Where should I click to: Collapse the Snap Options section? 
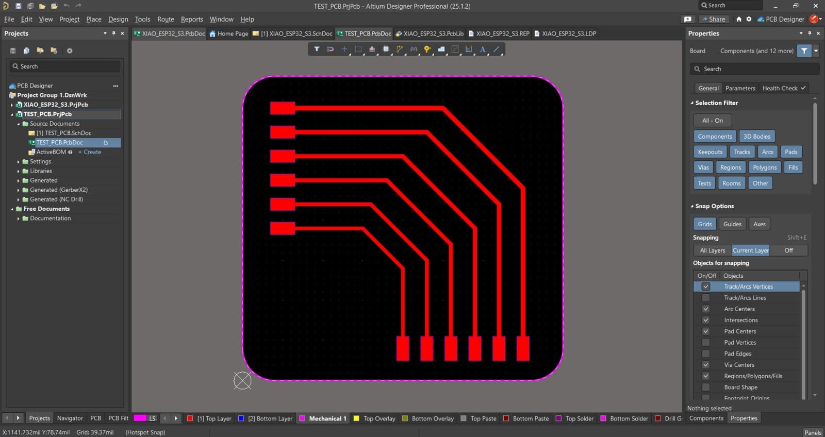point(692,206)
